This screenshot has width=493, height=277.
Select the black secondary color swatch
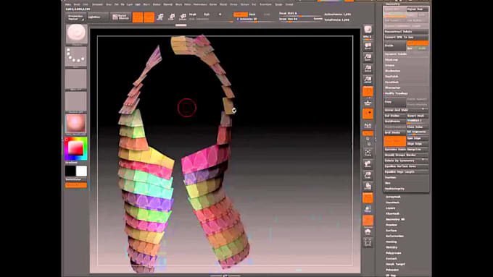[70, 171]
